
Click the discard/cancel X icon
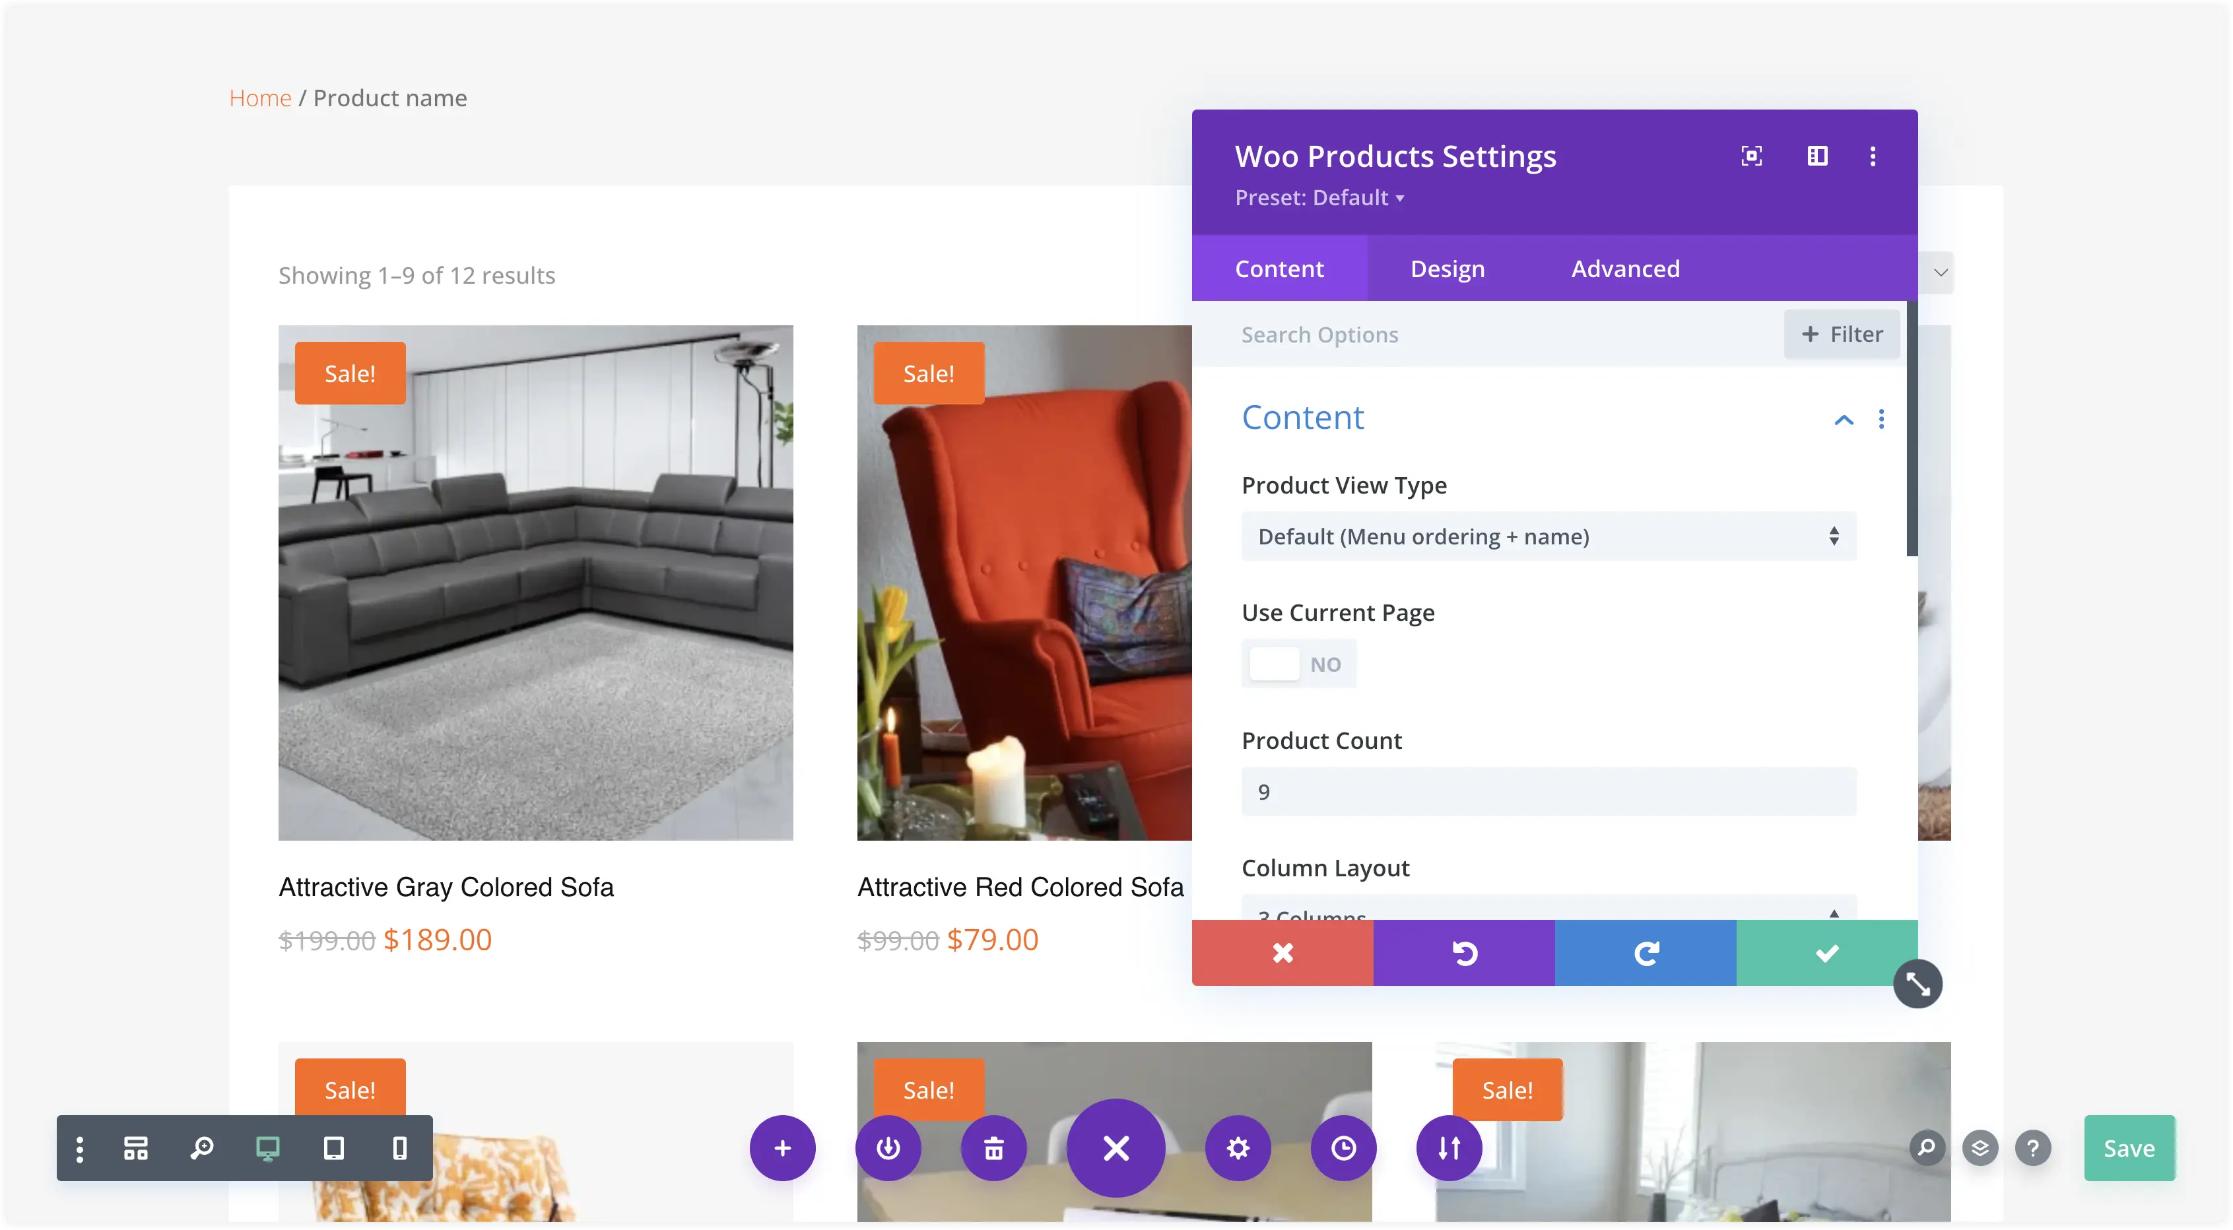tap(1282, 952)
